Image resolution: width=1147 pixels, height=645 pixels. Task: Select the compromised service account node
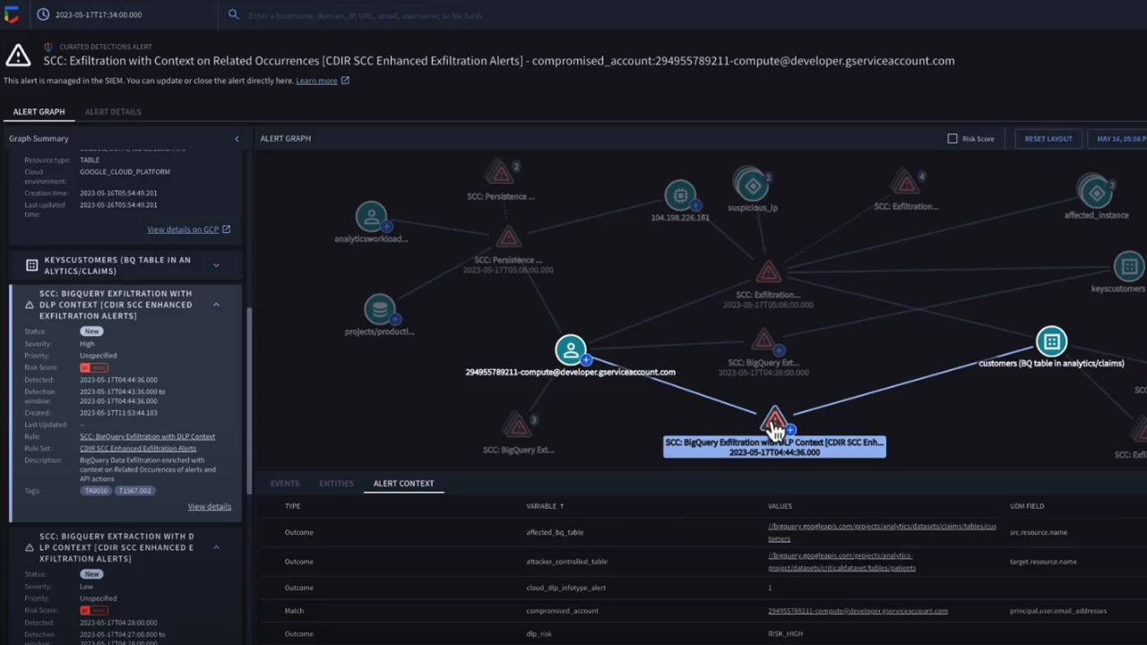point(571,350)
